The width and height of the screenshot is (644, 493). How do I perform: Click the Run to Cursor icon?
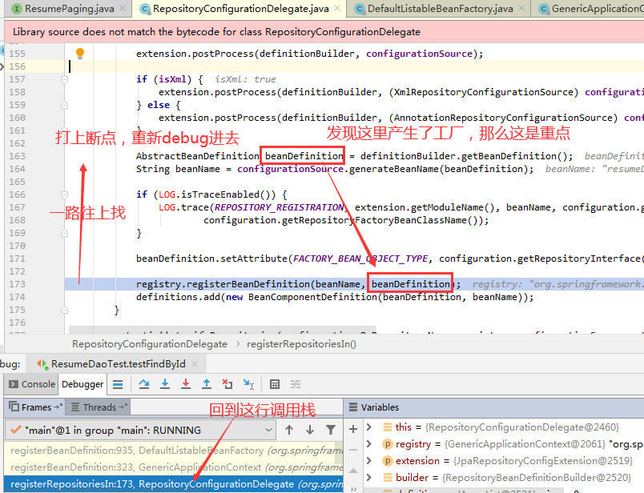[248, 384]
